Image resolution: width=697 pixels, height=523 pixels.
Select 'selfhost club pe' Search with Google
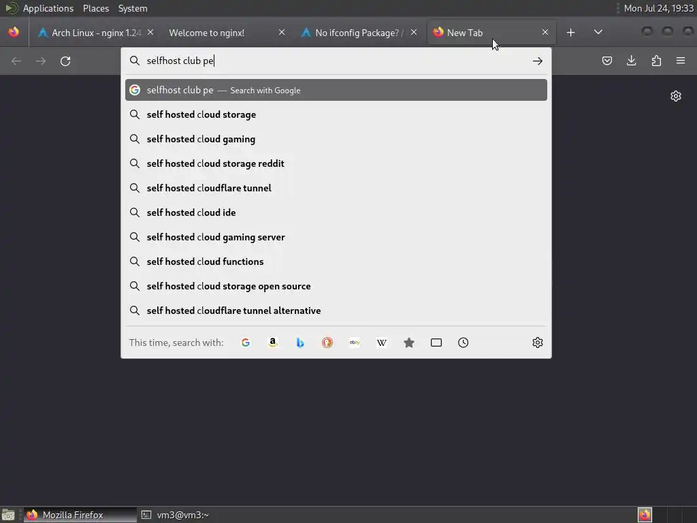click(336, 90)
